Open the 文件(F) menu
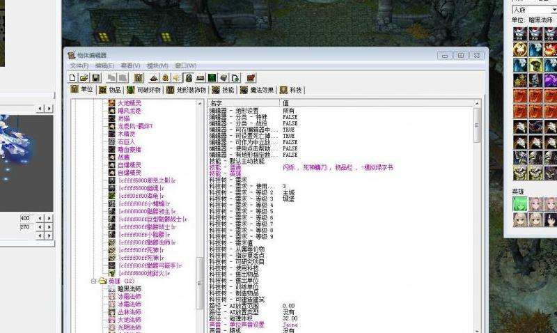The width and height of the screenshot is (557, 333). click(x=79, y=65)
